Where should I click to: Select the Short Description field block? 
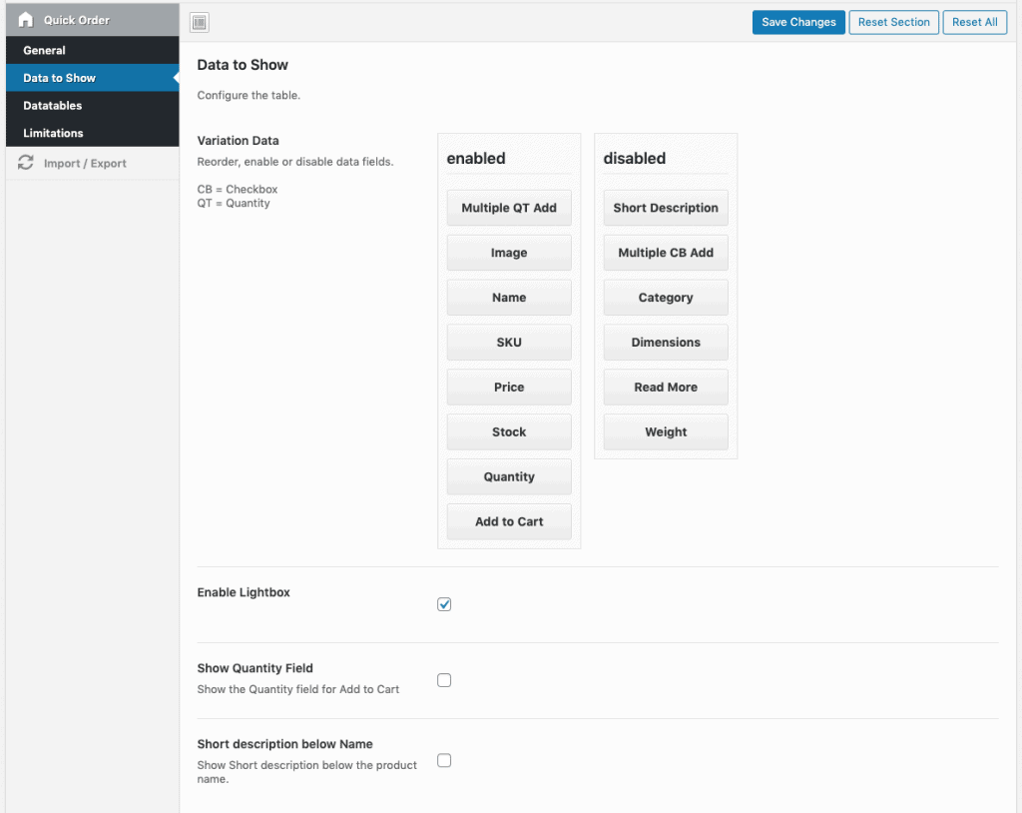click(666, 208)
